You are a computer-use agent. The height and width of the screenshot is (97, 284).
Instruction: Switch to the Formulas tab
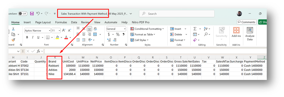61,22
